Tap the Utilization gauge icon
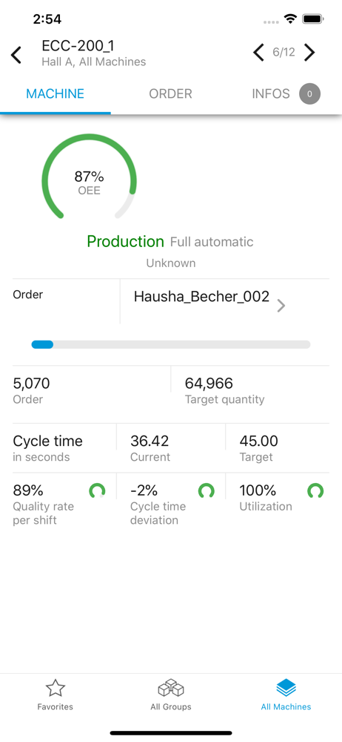The width and height of the screenshot is (342, 742). coord(315,490)
